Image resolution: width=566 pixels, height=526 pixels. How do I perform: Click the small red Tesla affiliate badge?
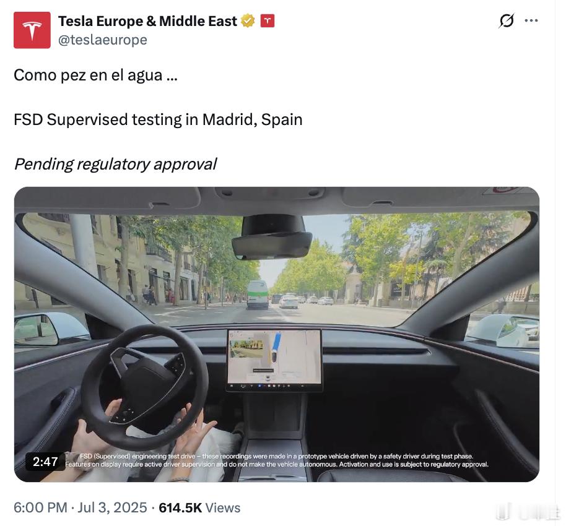coord(267,21)
